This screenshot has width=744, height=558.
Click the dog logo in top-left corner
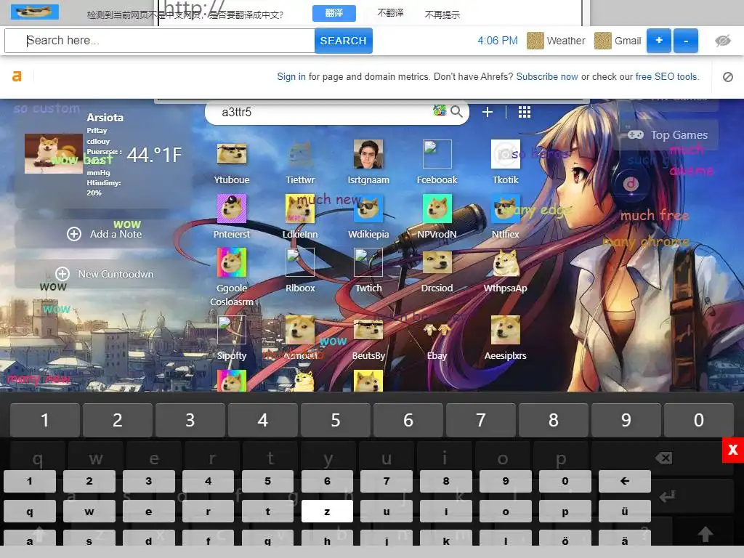coord(35,12)
